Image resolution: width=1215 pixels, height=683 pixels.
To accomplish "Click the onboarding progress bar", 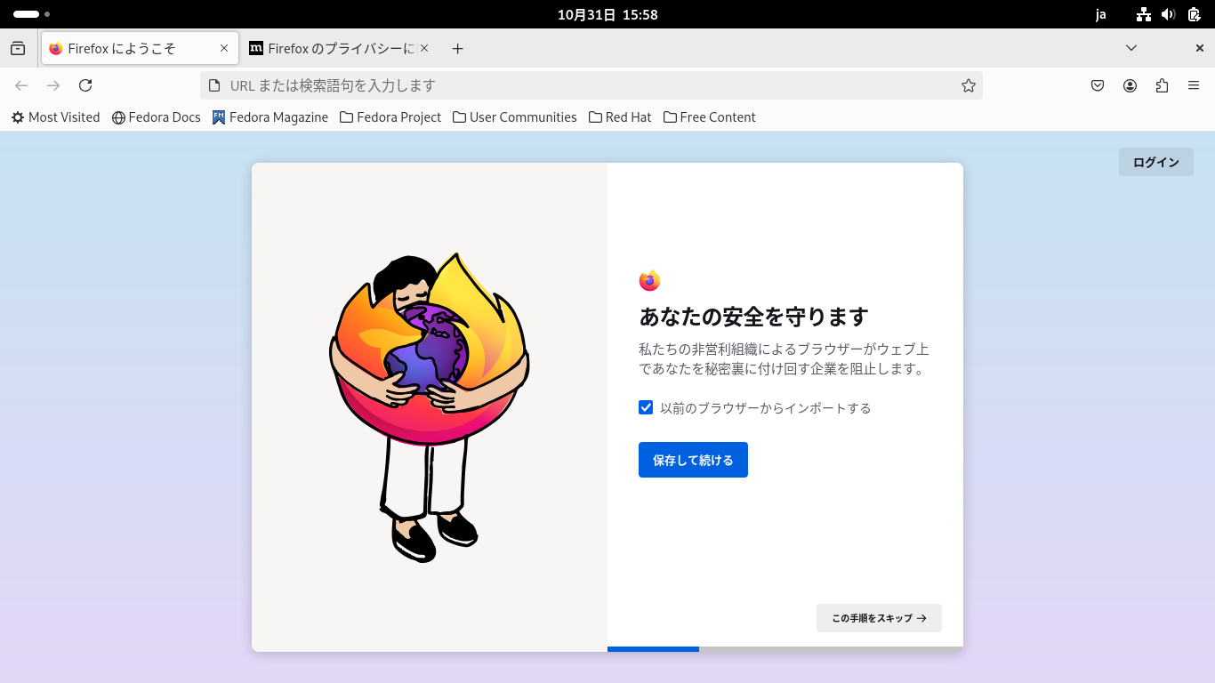I will (x=785, y=649).
